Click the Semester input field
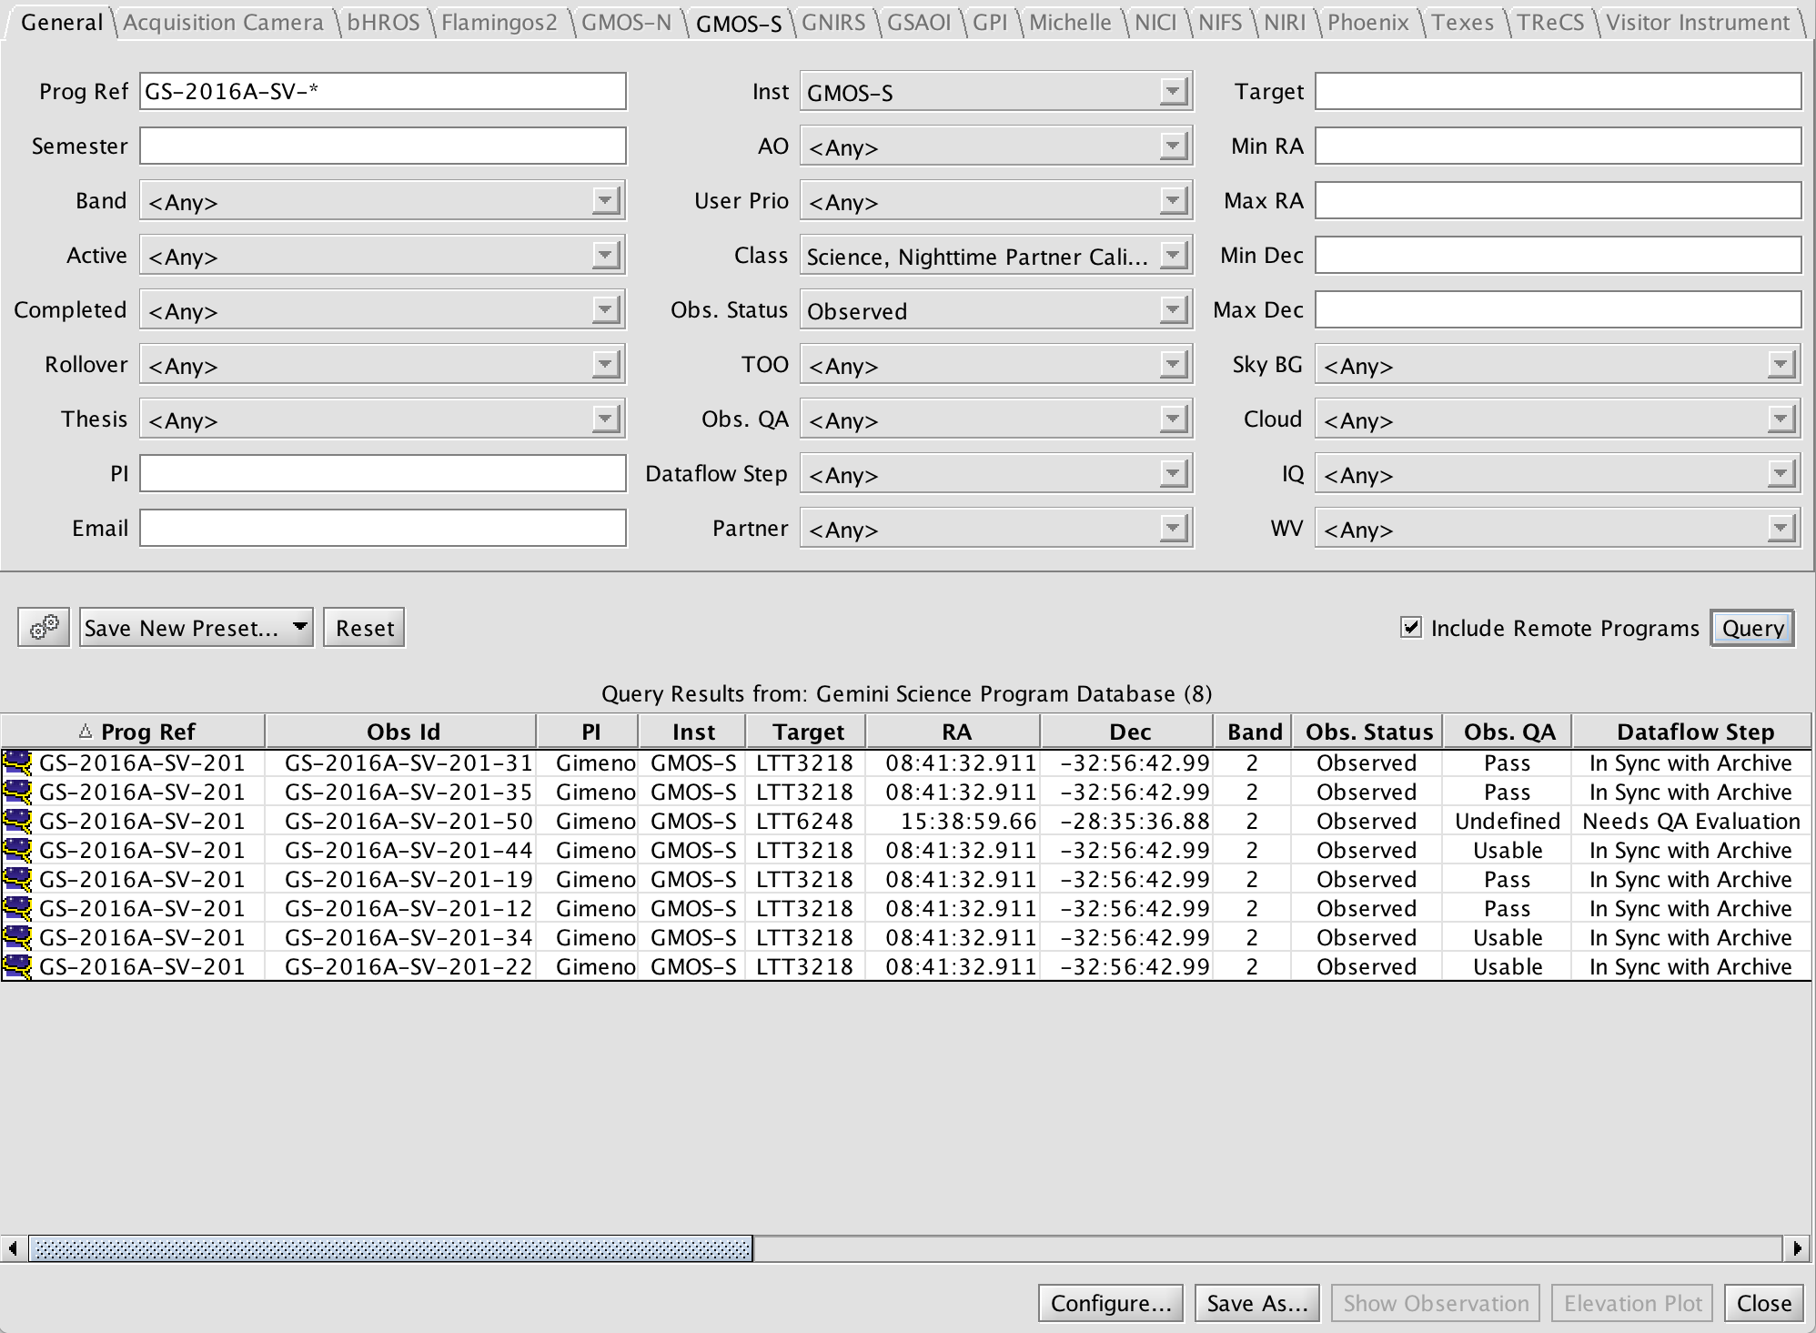1816x1333 pixels. click(x=382, y=146)
